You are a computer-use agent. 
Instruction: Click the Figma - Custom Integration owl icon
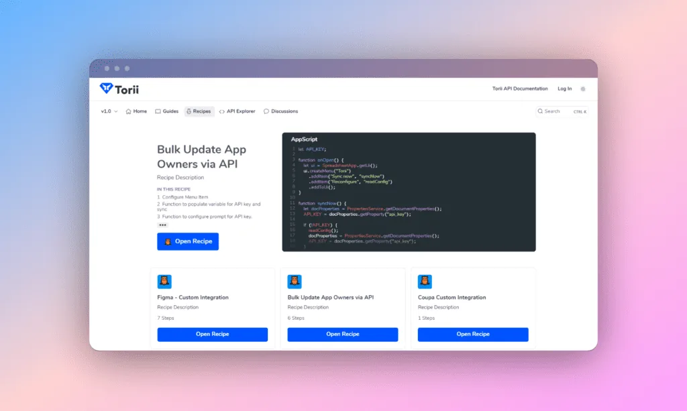click(164, 282)
